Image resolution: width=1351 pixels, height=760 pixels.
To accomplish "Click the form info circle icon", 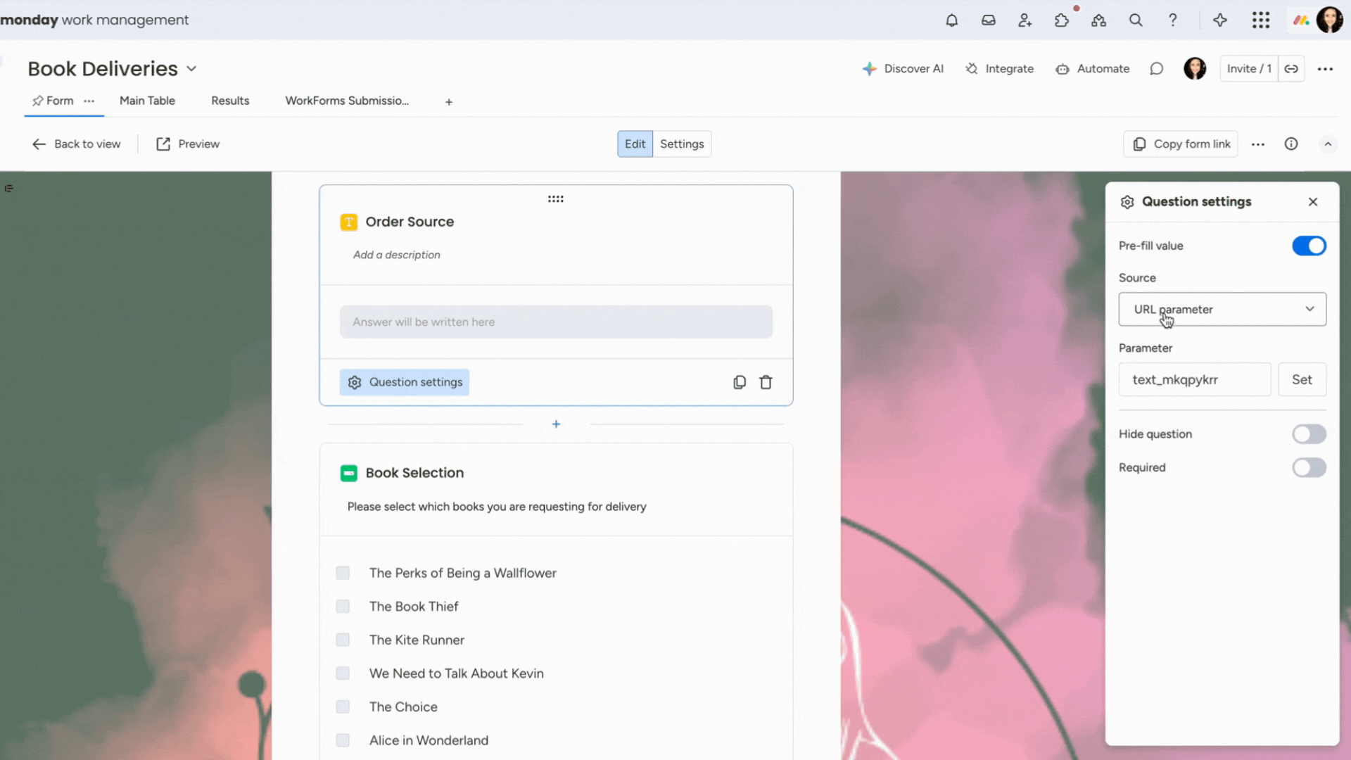I will click(1291, 144).
